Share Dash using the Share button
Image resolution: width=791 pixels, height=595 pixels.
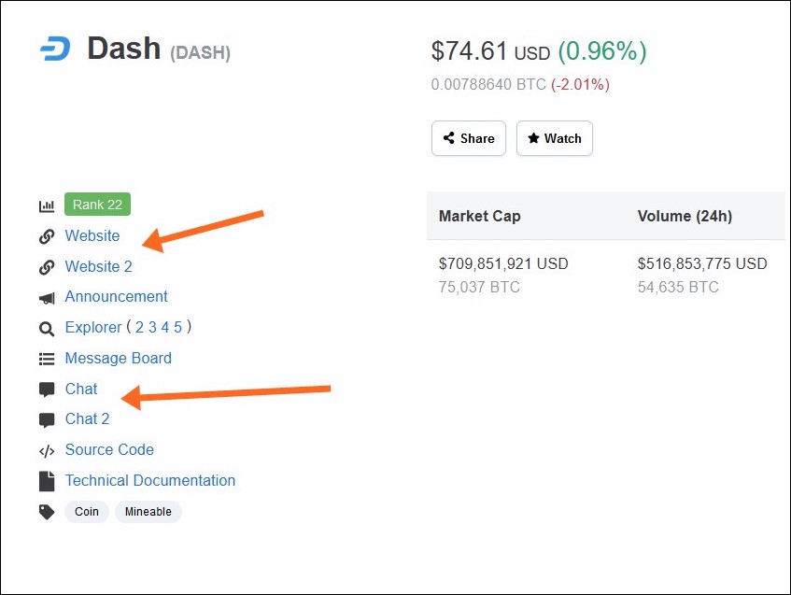point(469,138)
